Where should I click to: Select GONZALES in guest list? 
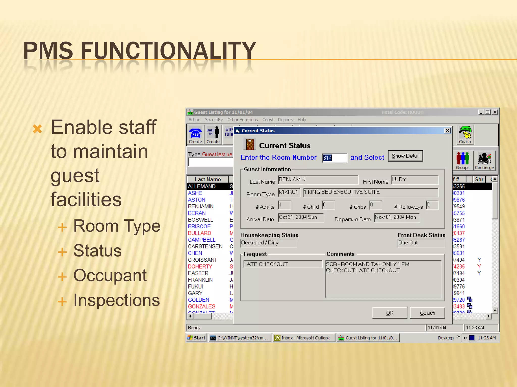tap(201, 307)
